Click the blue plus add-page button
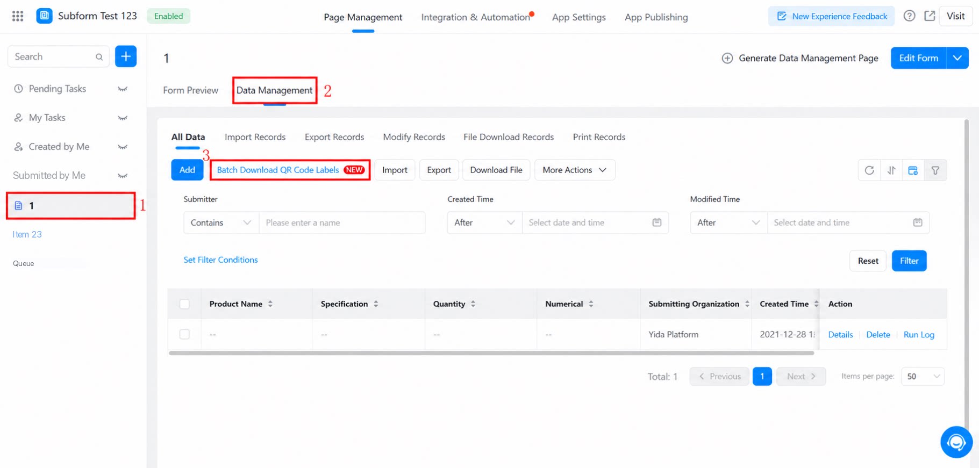 tap(126, 56)
